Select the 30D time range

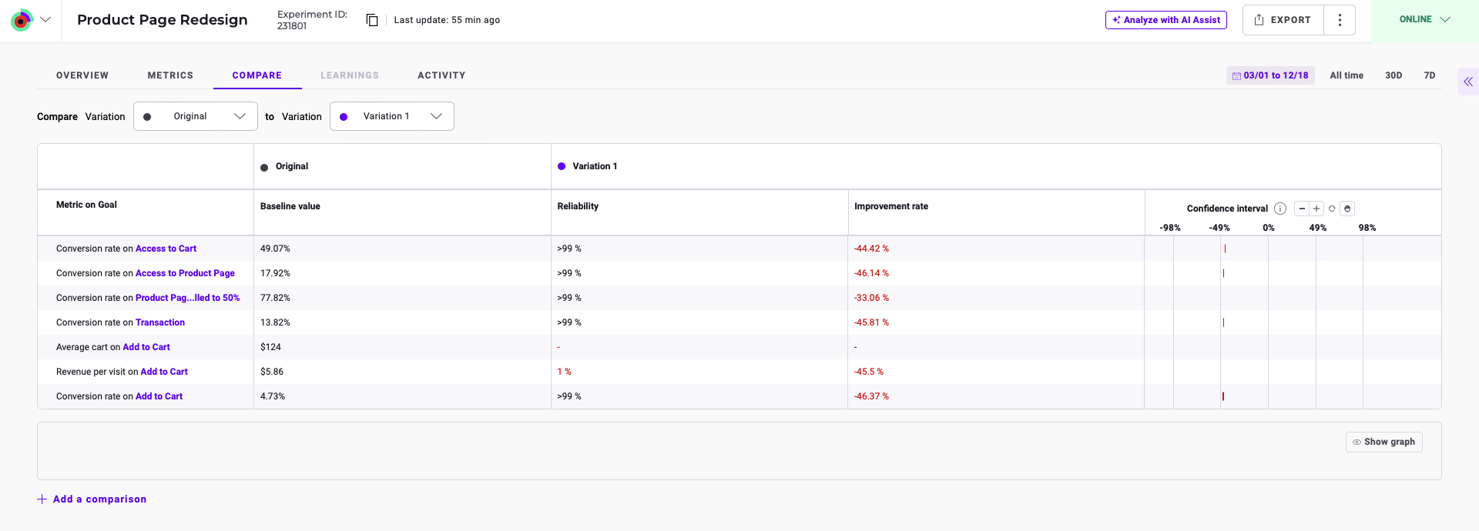[1393, 75]
